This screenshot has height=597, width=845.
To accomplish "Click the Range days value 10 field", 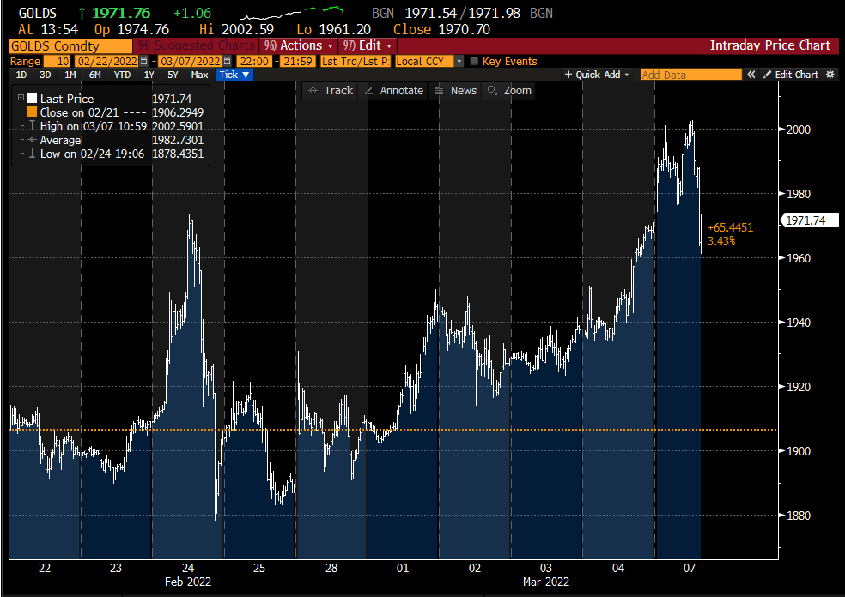I will (x=58, y=62).
